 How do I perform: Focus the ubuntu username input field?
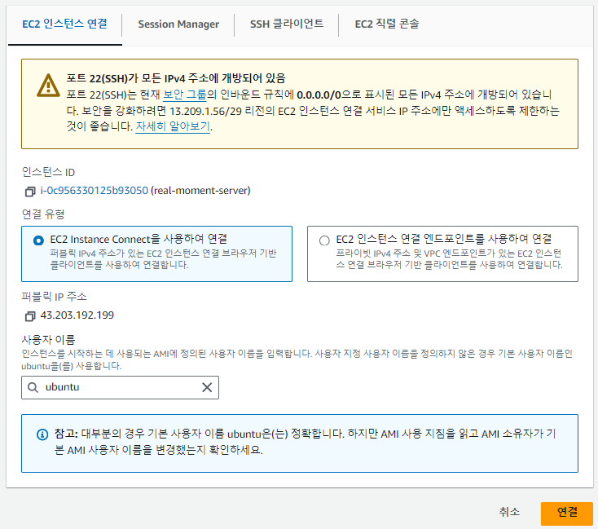(x=120, y=387)
